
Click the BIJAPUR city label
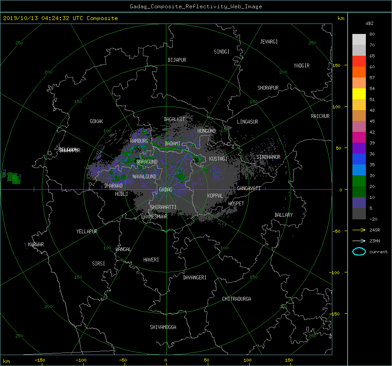click(x=177, y=60)
